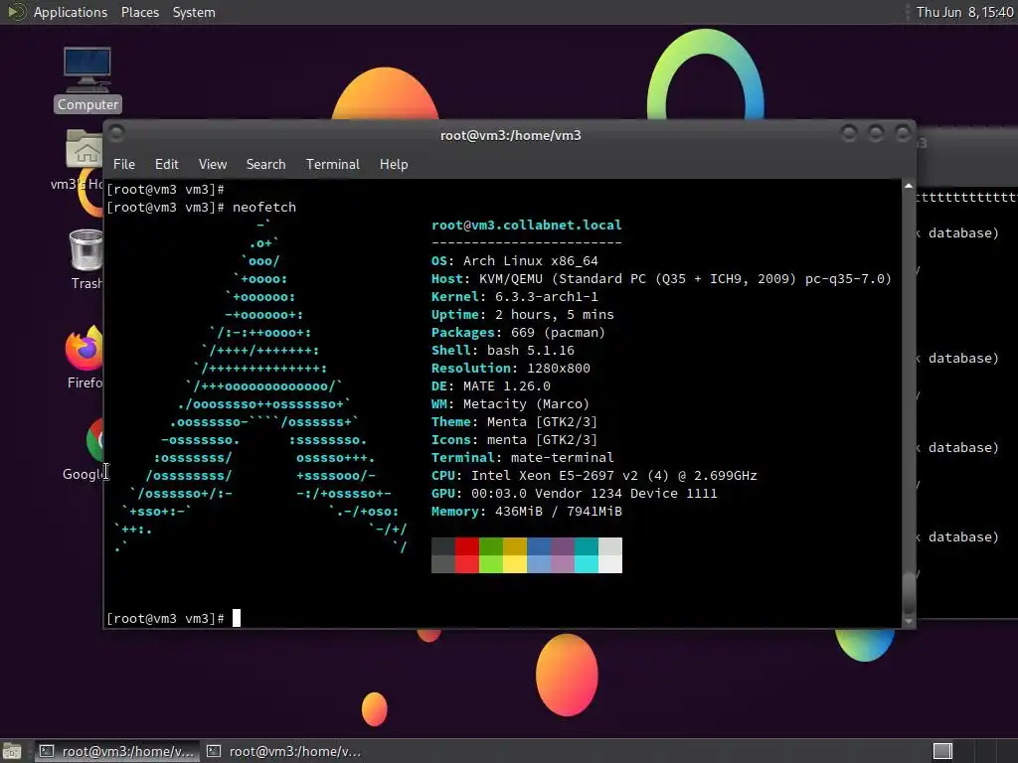Click the MATE logo beside Applications
The height and width of the screenshot is (763, 1018).
(x=17, y=12)
